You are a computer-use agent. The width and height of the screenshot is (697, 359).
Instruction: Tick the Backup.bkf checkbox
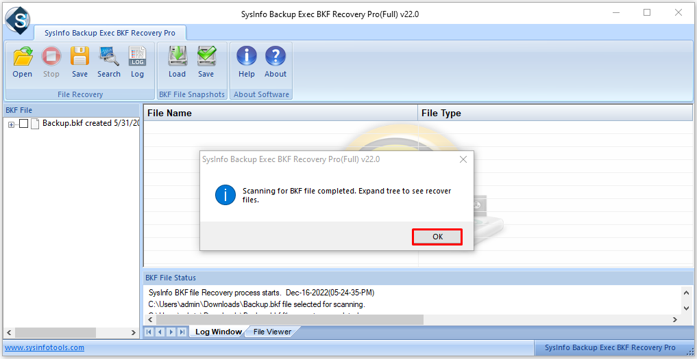tap(24, 124)
